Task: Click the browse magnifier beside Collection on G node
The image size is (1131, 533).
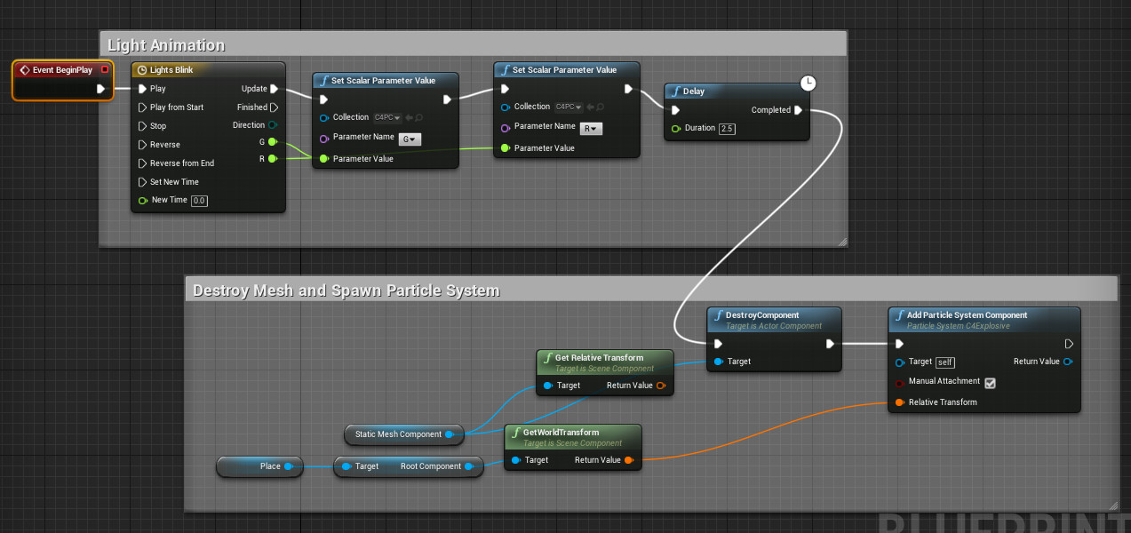Action: click(419, 117)
